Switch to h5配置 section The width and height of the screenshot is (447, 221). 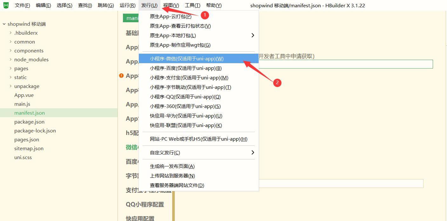tap(132, 133)
